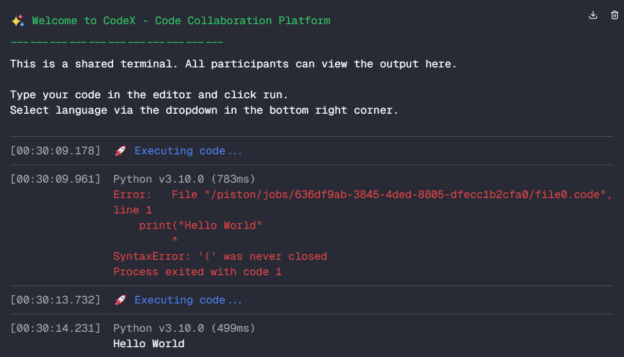Click the shared terminal notice text
Viewport: 624px width, 357px height.
(x=232, y=64)
